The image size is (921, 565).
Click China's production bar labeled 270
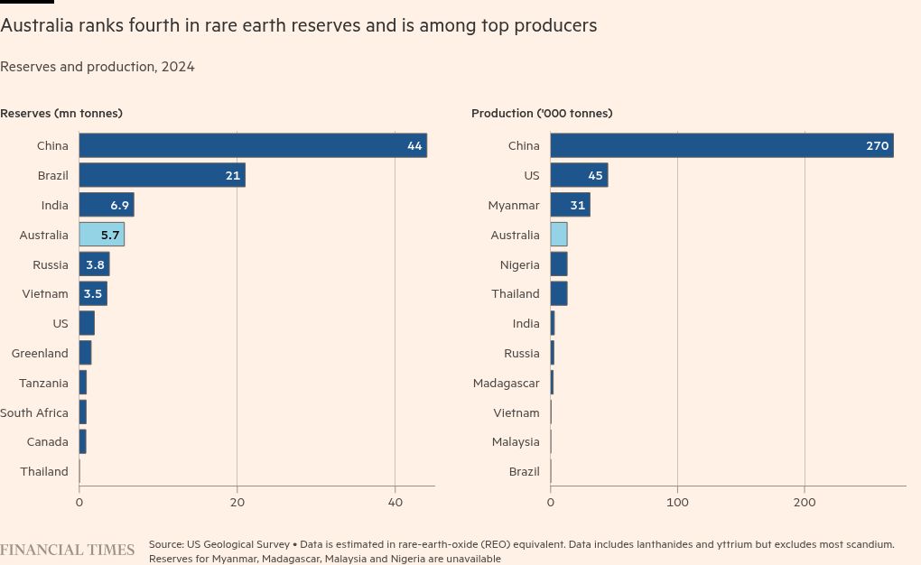[721, 145]
